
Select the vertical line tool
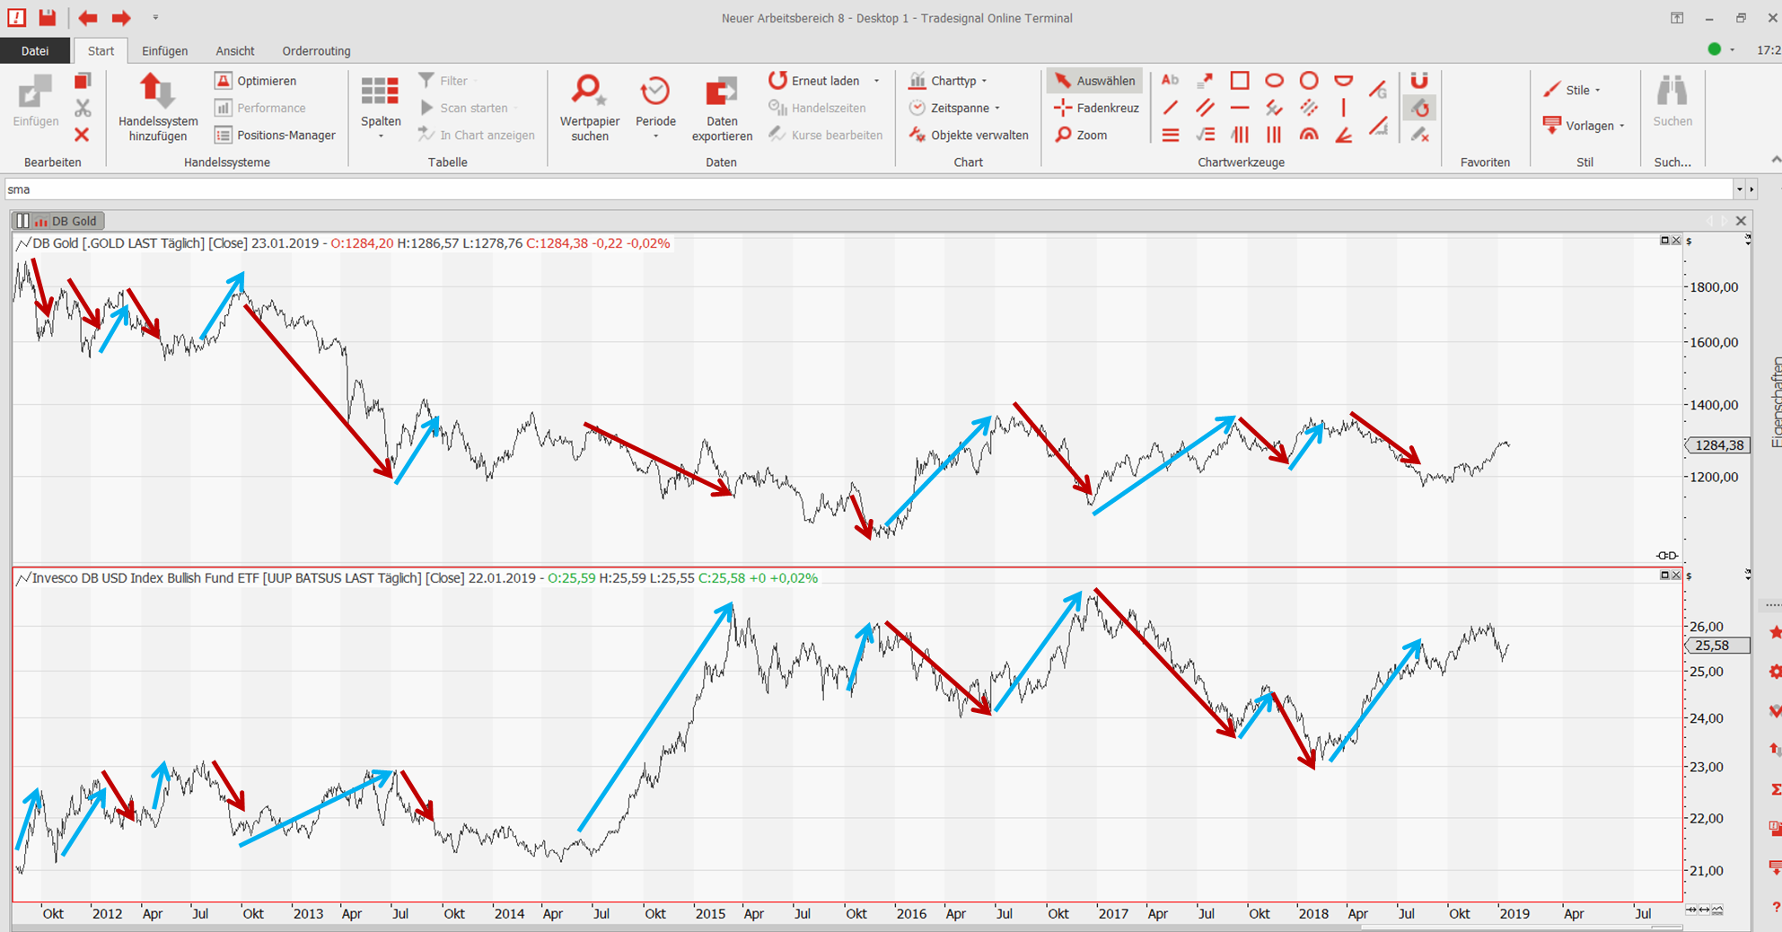(x=1343, y=108)
